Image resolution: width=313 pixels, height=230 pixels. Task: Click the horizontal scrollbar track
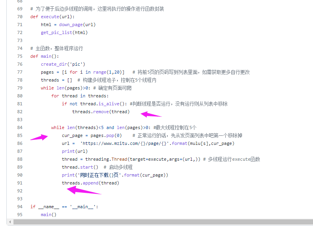[163, 222]
